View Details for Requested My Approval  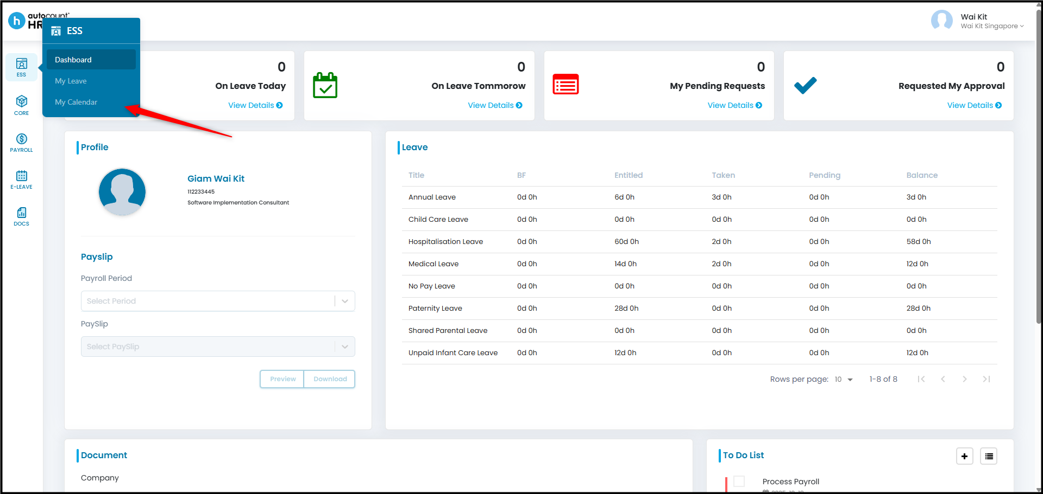coord(975,105)
